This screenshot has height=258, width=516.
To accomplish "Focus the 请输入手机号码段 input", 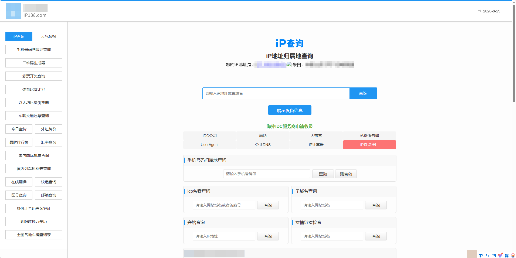I will [x=267, y=174].
